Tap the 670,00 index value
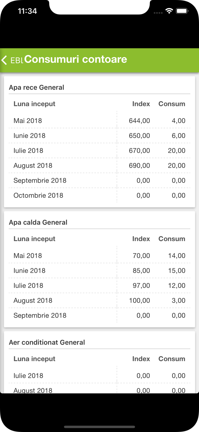Screen dimensions: 199x432 [x=139, y=151]
